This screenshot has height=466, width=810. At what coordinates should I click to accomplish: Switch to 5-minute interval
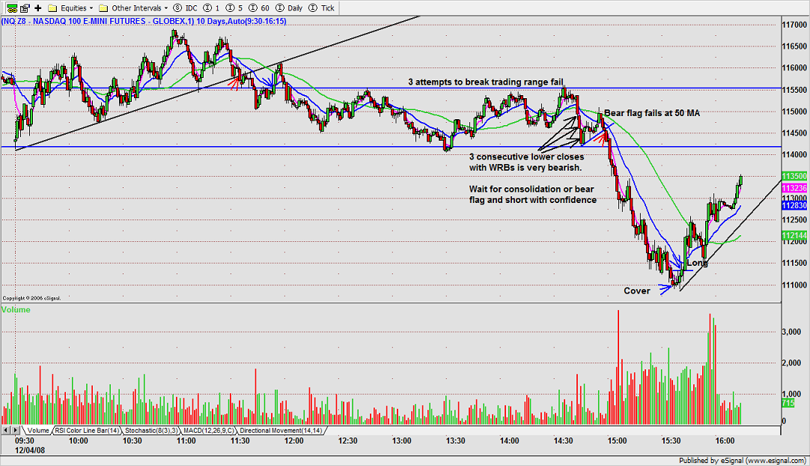coord(234,7)
